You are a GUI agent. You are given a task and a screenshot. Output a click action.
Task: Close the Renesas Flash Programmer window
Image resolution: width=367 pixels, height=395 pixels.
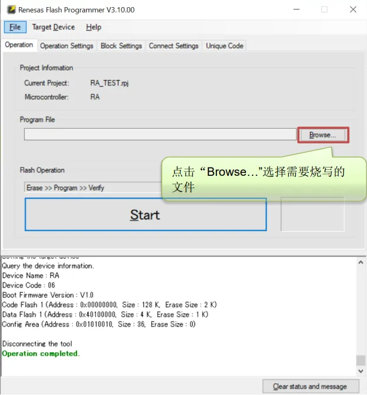(353, 10)
